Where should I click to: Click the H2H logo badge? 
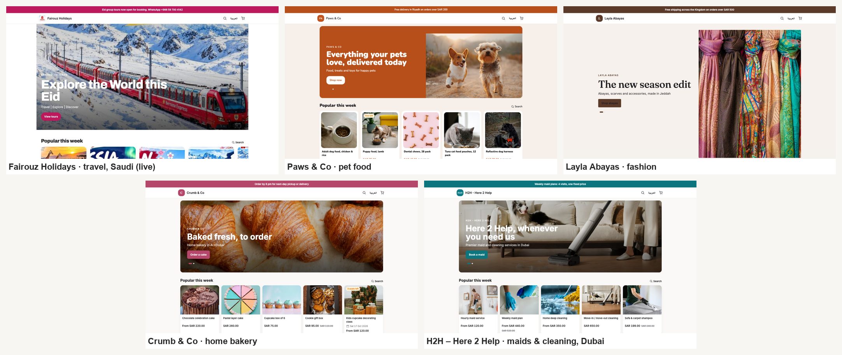coord(460,193)
